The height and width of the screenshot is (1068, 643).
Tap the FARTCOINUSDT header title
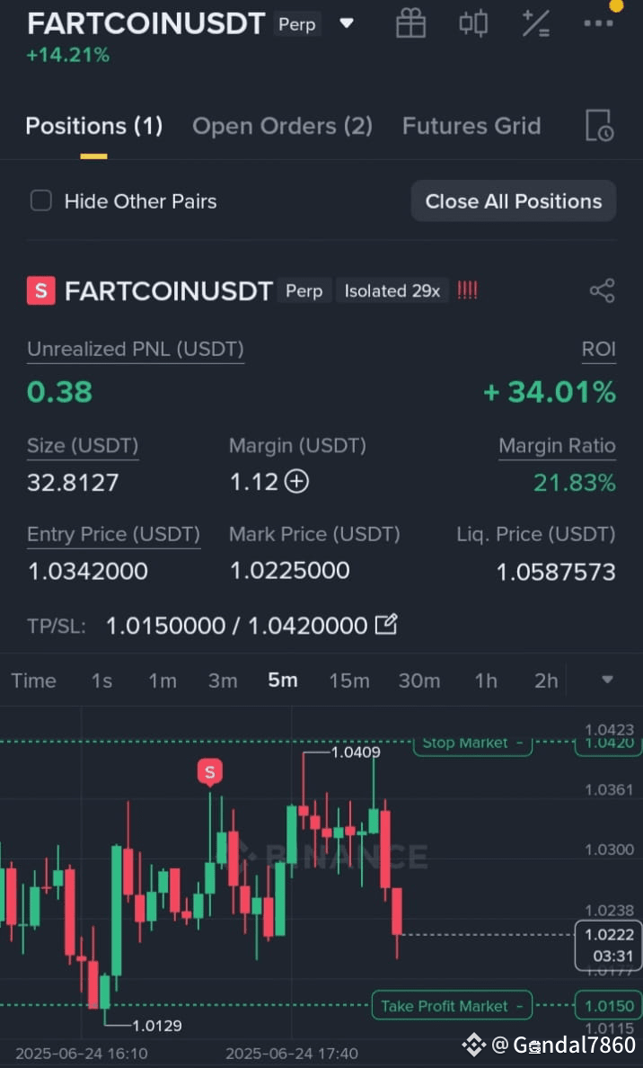[145, 24]
